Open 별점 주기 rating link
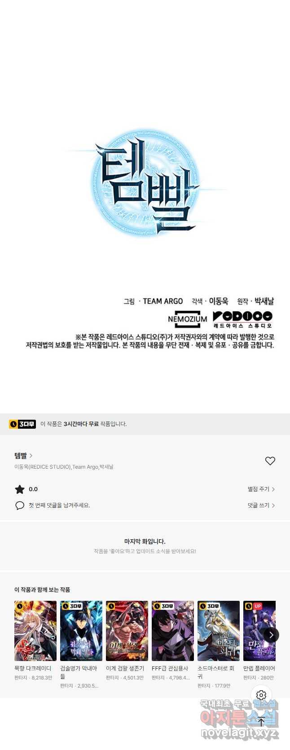 coord(261,489)
